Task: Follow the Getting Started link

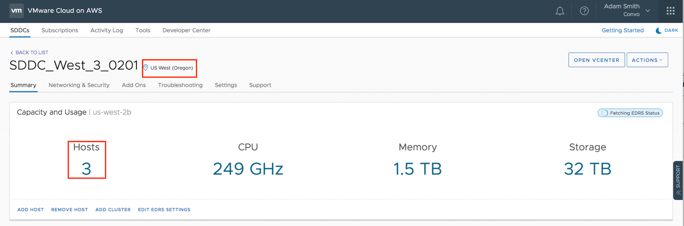Action: (623, 30)
